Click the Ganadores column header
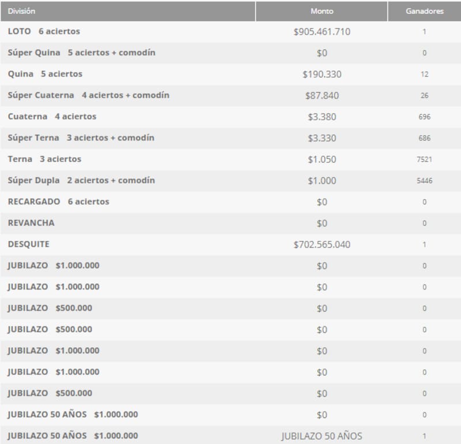This screenshot has width=461, height=444. (425, 10)
